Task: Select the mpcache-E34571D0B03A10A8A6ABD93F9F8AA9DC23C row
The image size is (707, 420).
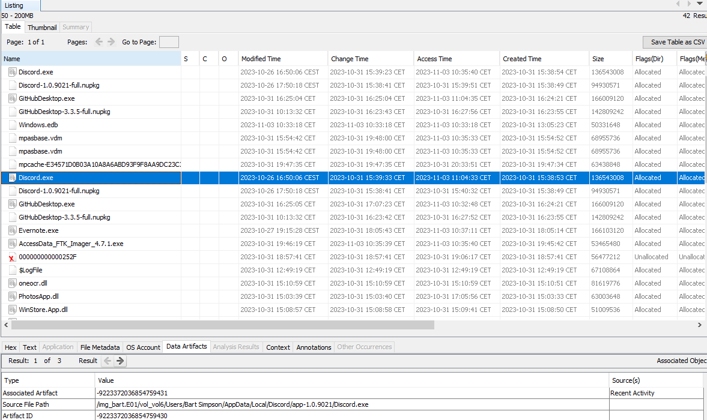Action: click(x=90, y=164)
